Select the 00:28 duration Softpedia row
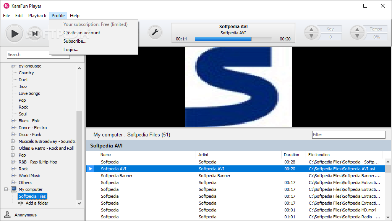 pos(235,162)
